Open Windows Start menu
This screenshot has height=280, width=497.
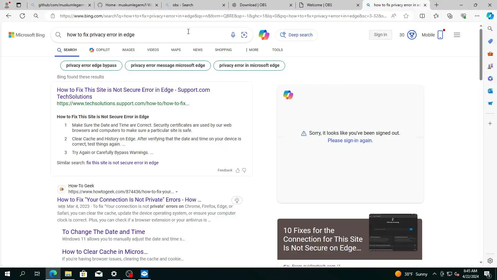7,274
